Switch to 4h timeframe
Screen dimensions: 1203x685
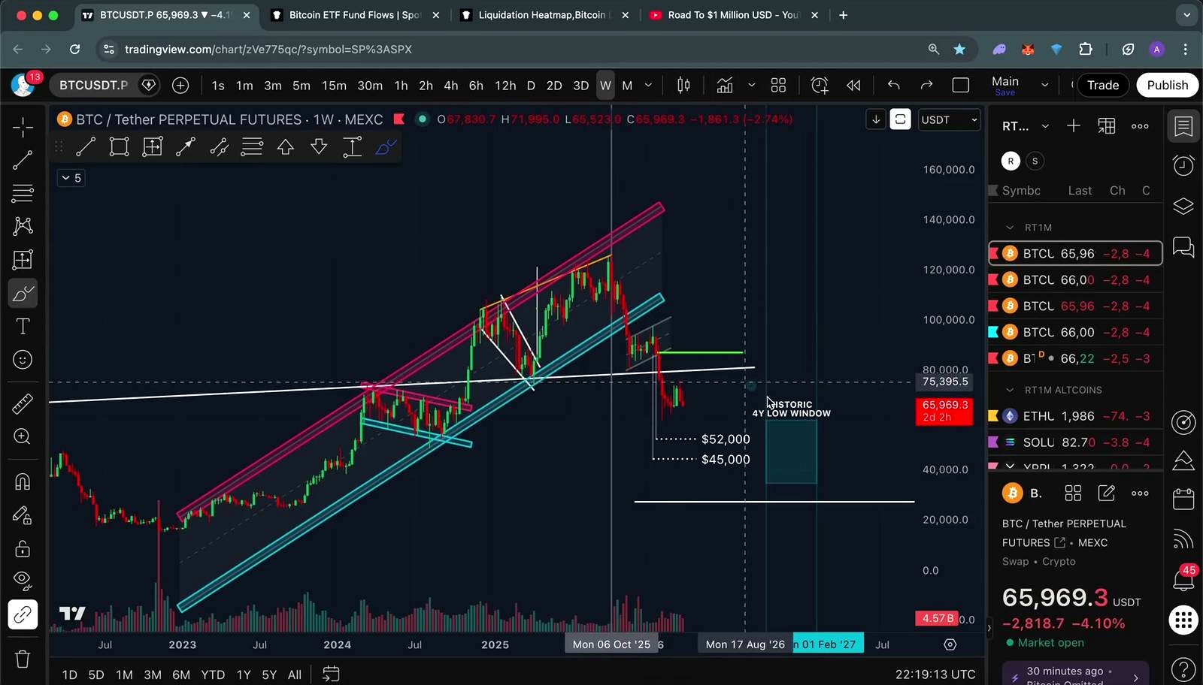[451, 86]
